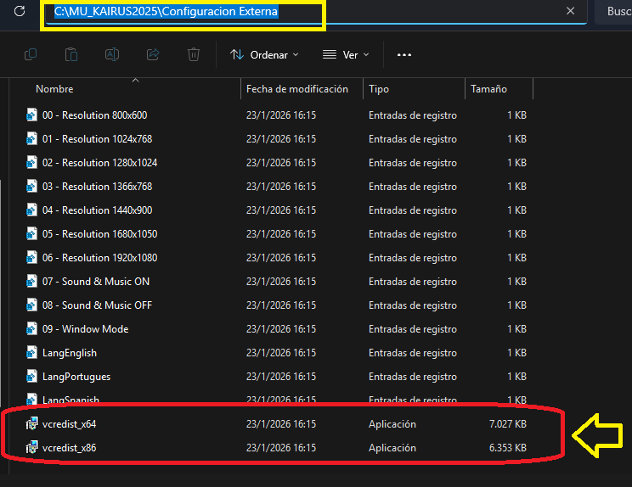Viewport: 632px width, 487px height.
Task: Select the LangEnglish registry file
Action: tap(69, 353)
